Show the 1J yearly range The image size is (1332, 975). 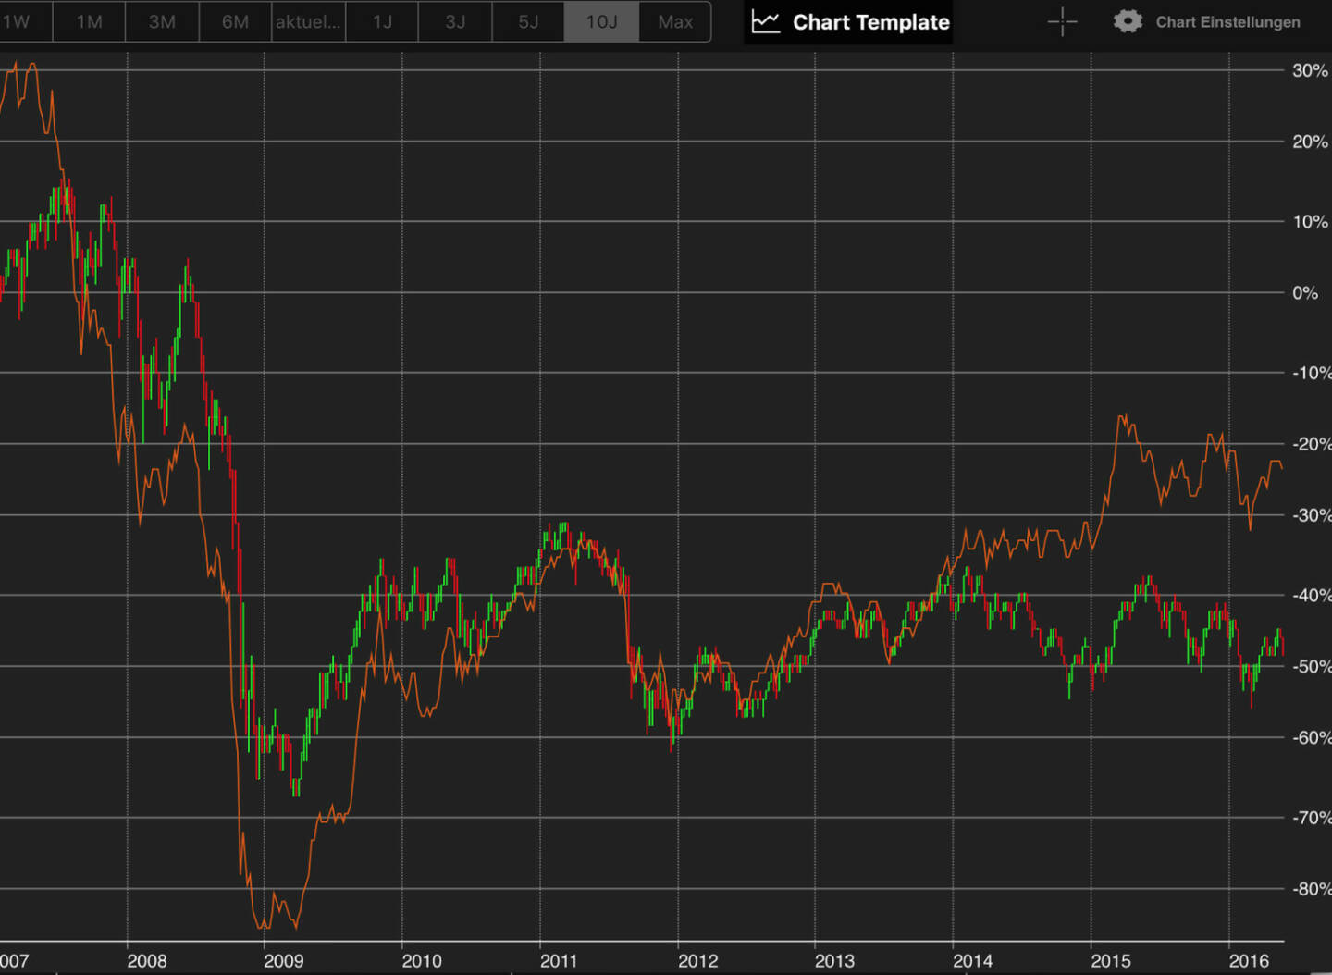382,22
